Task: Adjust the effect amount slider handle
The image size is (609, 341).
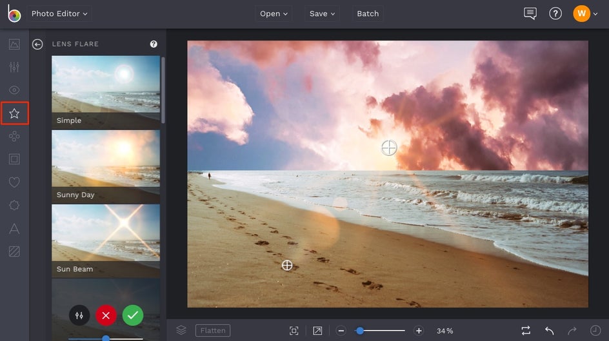Action: [106, 338]
